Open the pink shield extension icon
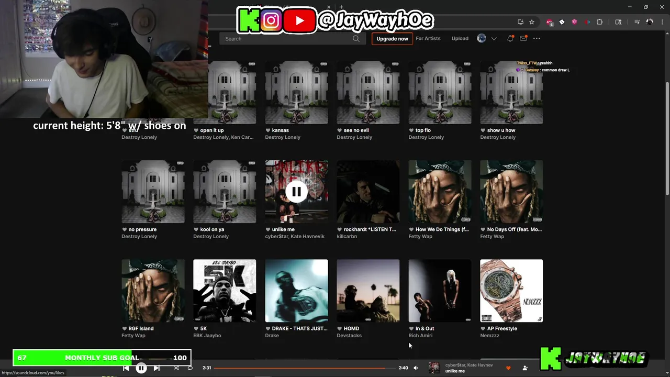Viewport: 670px width, 377px height. point(574,22)
